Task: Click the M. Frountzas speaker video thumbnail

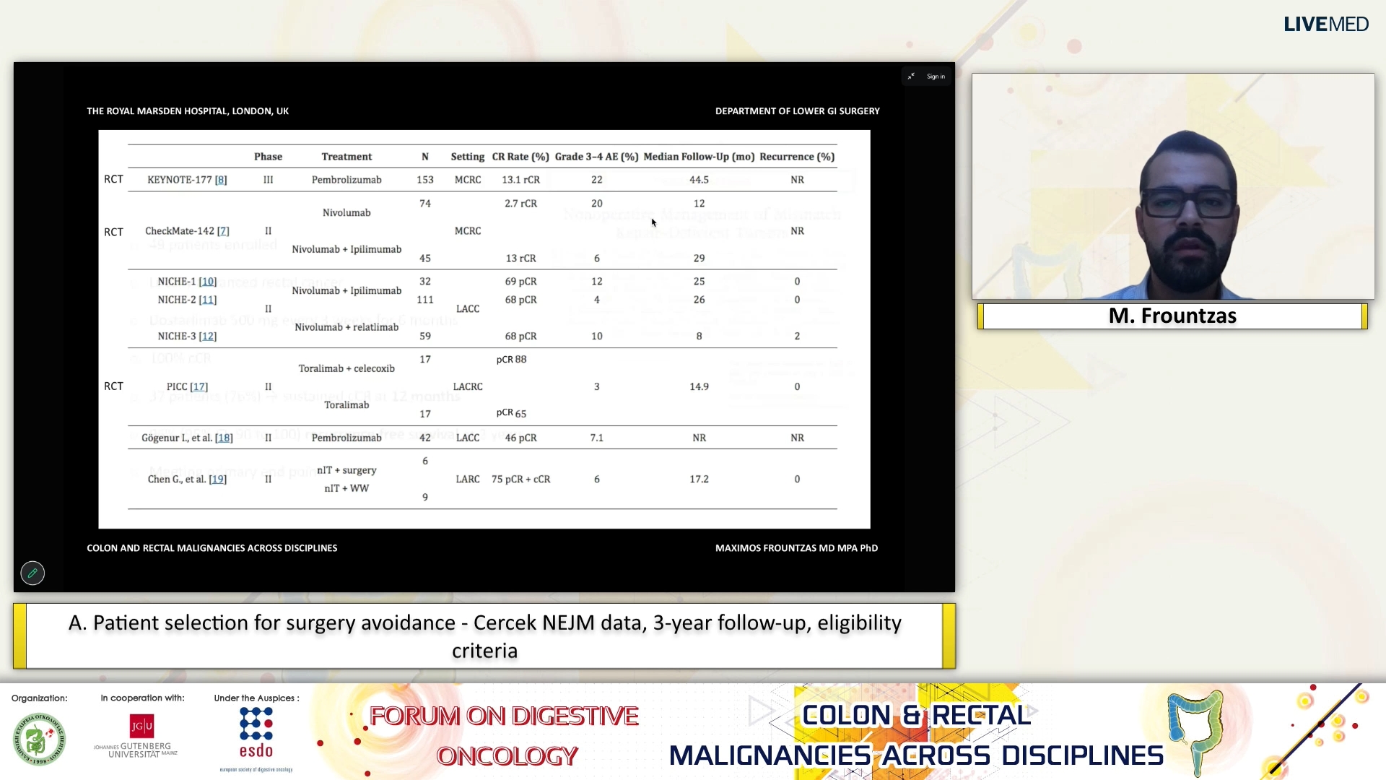Action: pyautogui.click(x=1173, y=186)
